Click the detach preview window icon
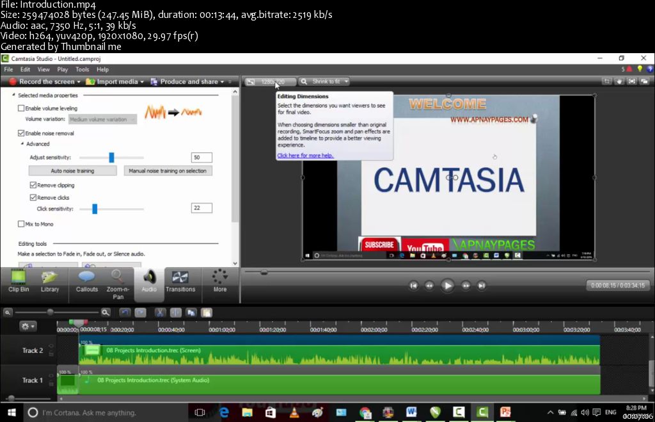The height and width of the screenshot is (422, 655). [x=645, y=81]
